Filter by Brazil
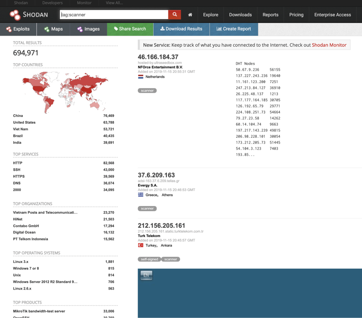This screenshot has width=362, height=318. click(18, 136)
